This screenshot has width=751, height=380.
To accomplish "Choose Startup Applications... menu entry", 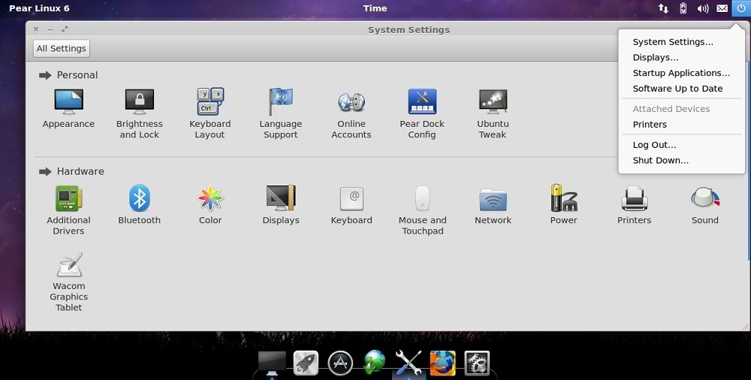I will pos(682,73).
